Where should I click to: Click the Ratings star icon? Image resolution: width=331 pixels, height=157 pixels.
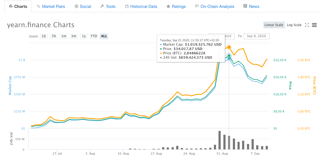point(168,6)
